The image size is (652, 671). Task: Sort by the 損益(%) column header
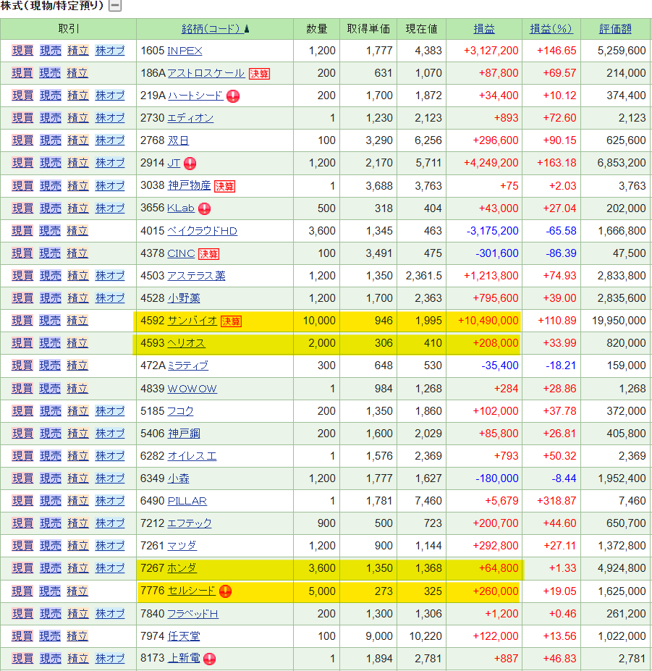(551, 29)
